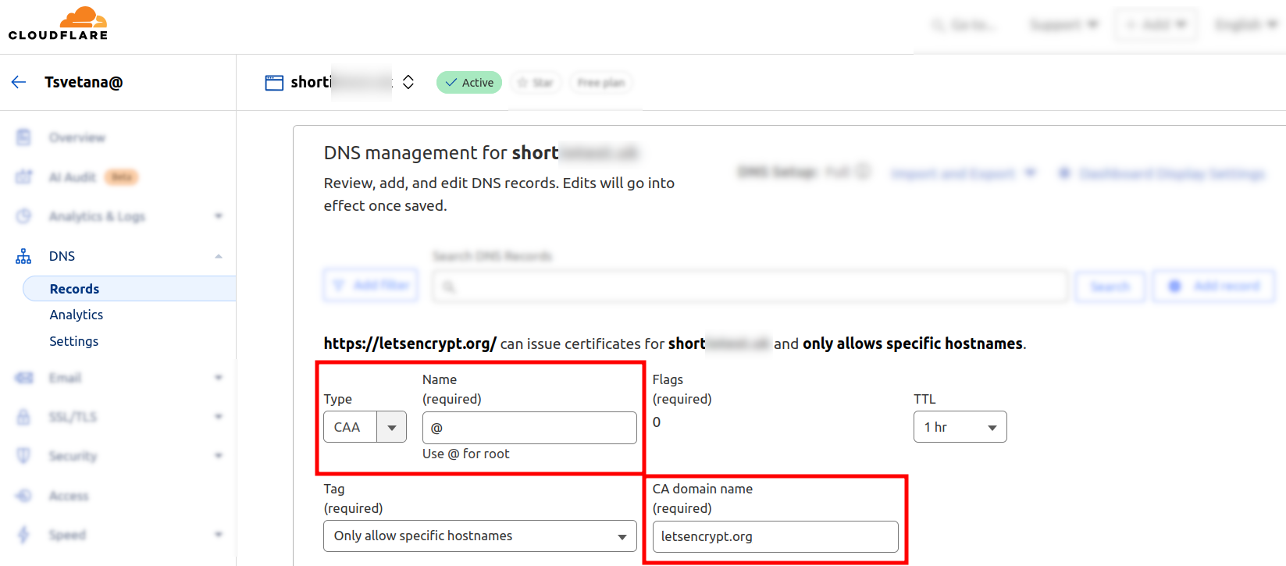Click the SSL/TLS lock icon
This screenshot has height=566, width=1286.
click(23, 417)
